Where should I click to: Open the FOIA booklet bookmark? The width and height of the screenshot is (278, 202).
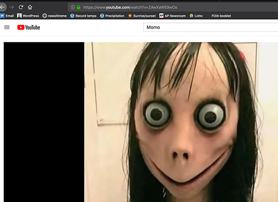tap(219, 16)
